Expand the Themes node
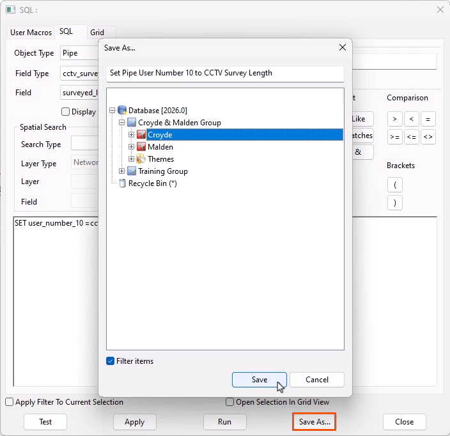This screenshot has width=450, height=436. (131, 159)
